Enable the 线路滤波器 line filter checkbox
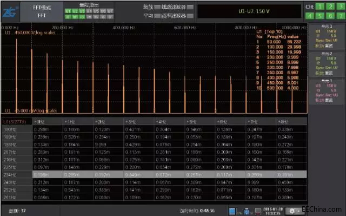The height and width of the screenshot is (216, 346). click(x=190, y=7)
